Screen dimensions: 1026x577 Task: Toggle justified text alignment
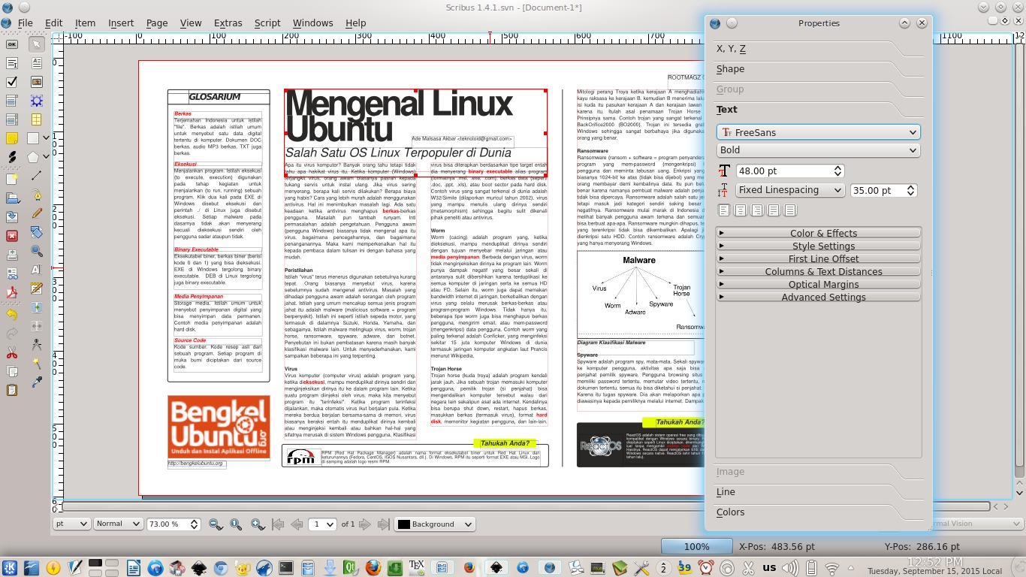pos(774,210)
